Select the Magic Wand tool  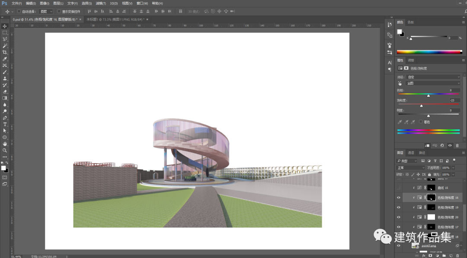[5, 46]
